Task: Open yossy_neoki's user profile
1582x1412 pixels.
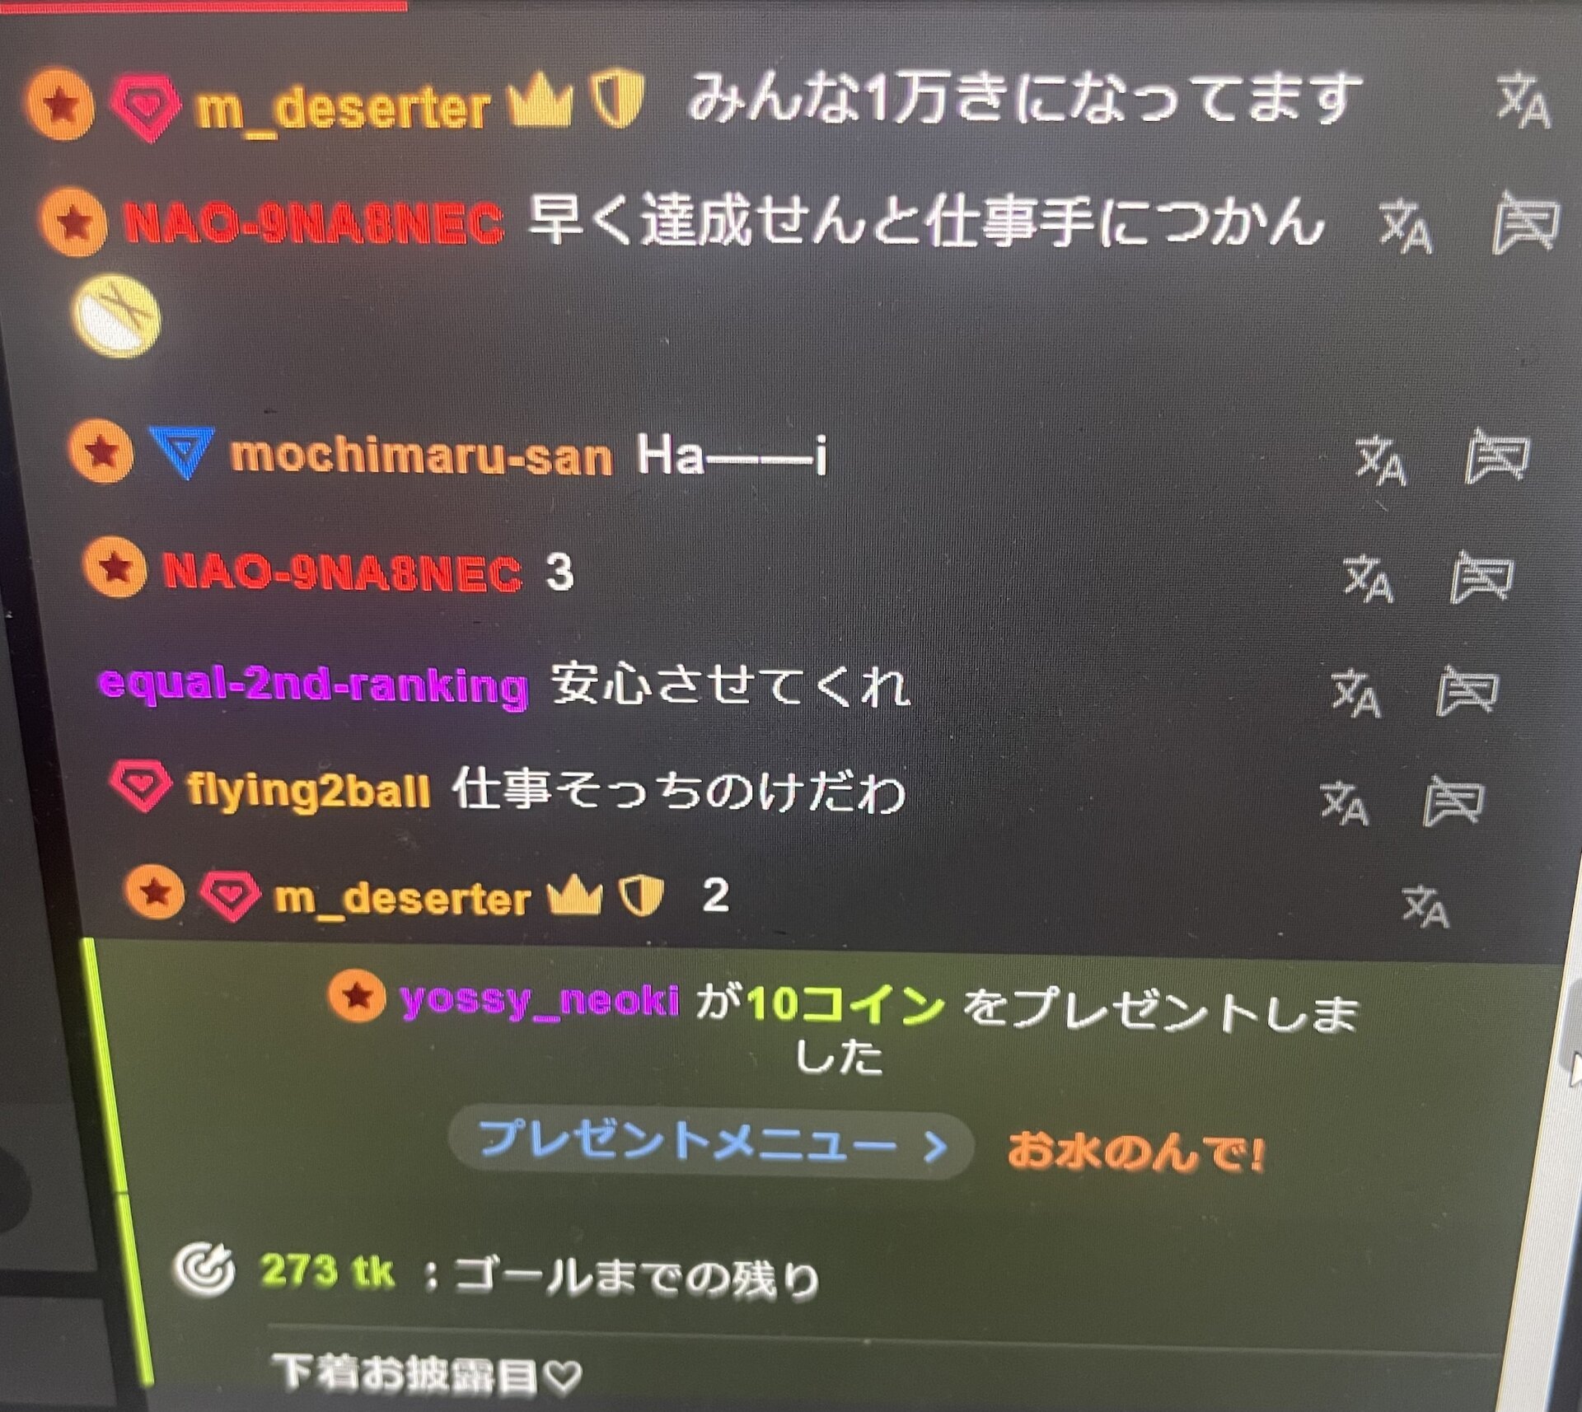Action: [x=540, y=1000]
